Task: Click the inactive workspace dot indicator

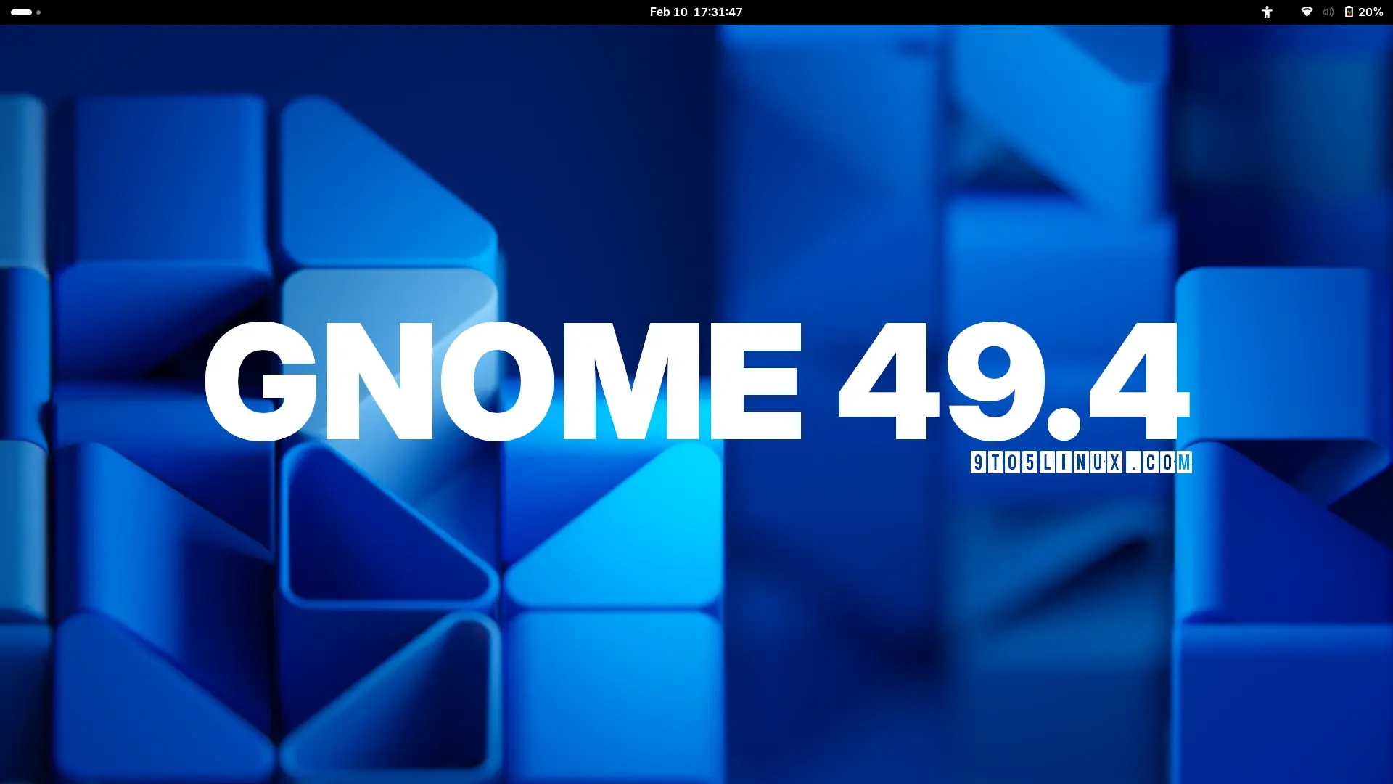Action: click(x=38, y=12)
